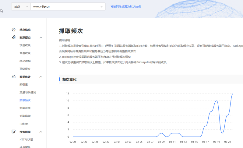This screenshot has width=243, height=148.
Task: Open 快速收录 in the sidebar
Action: tap(25, 45)
